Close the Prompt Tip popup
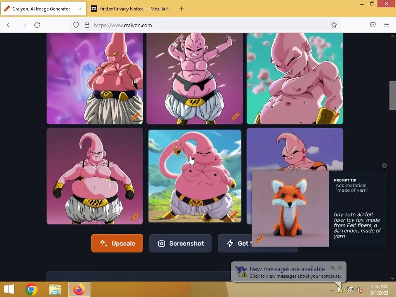Viewport: 396px width, 297px height. click(384, 166)
